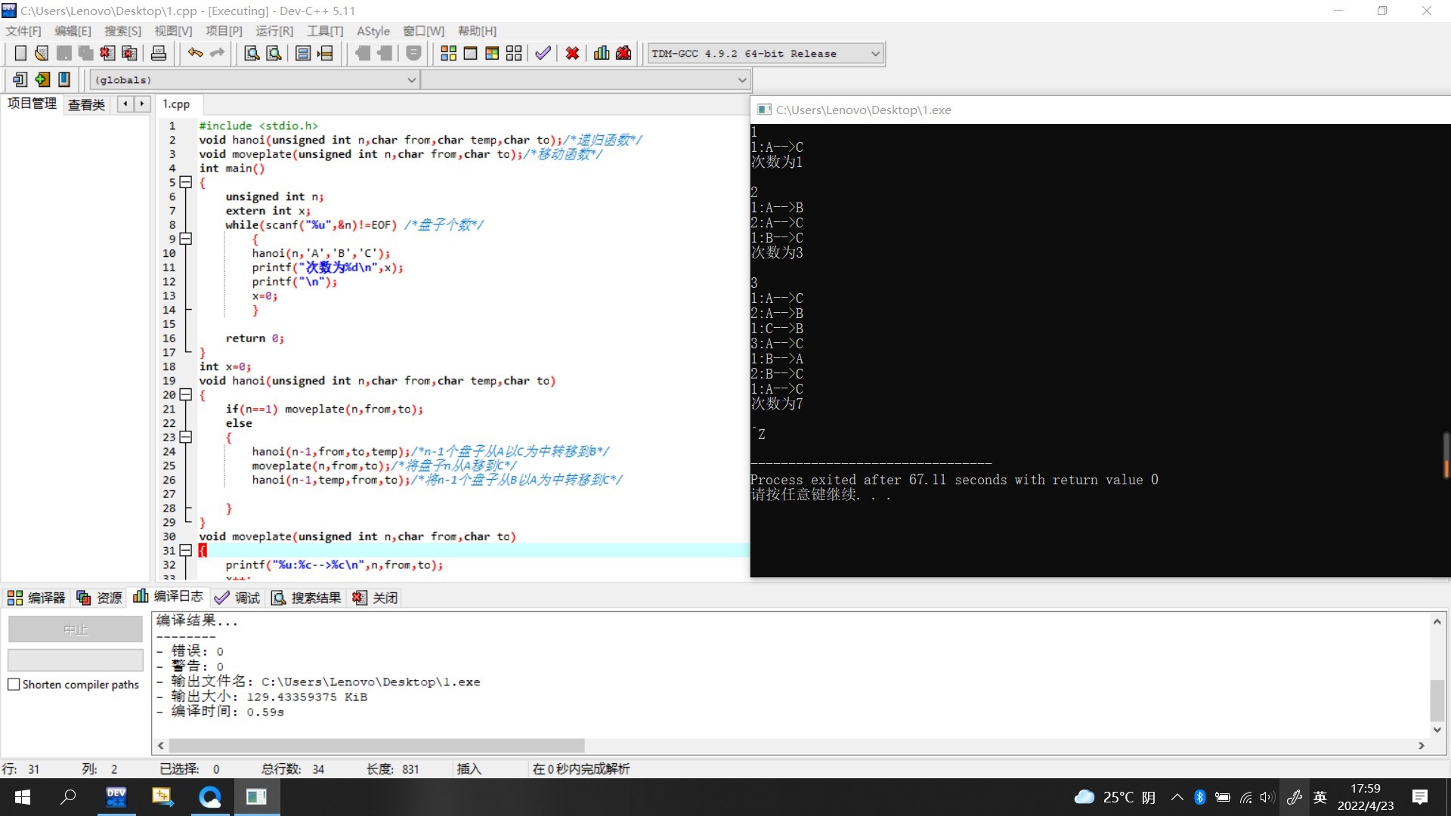Click the bar chart Profile analysis icon

(602, 54)
